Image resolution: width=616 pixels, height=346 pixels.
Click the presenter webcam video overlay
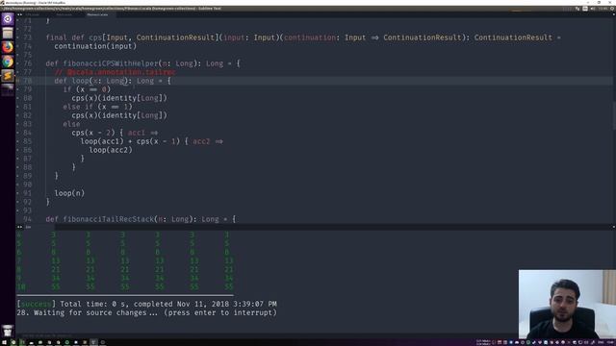(x=567, y=304)
